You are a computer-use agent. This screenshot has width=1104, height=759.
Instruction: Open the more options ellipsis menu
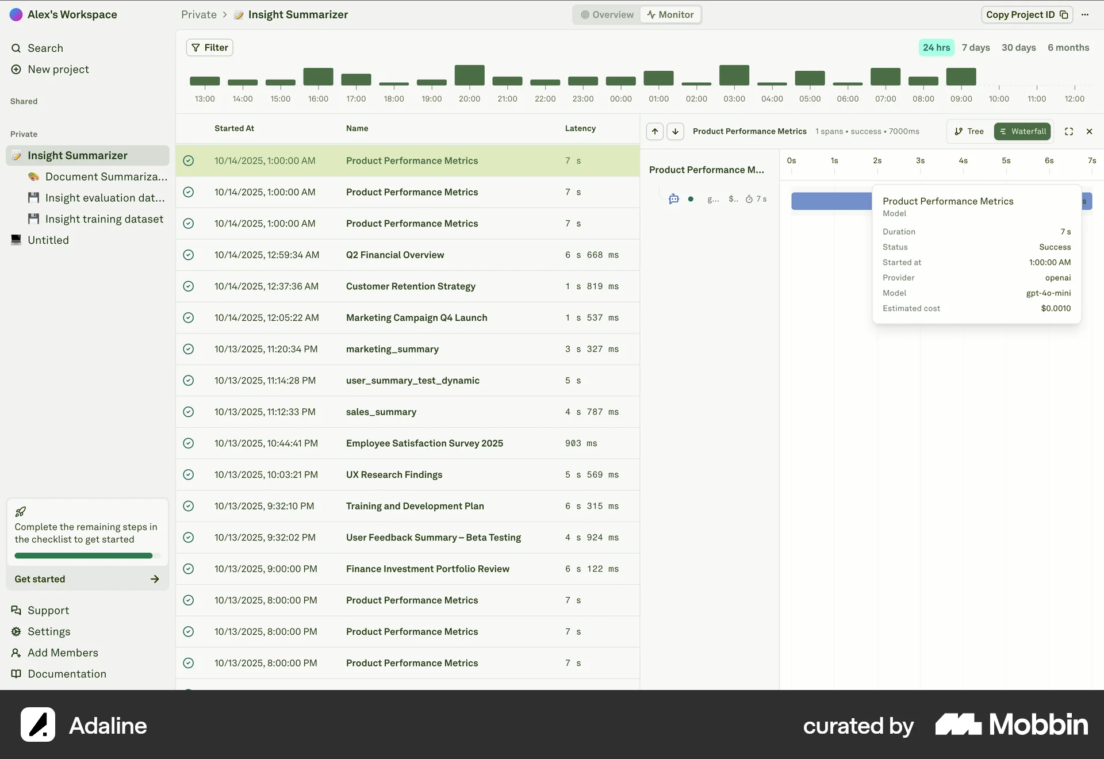[x=1085, y=14]
